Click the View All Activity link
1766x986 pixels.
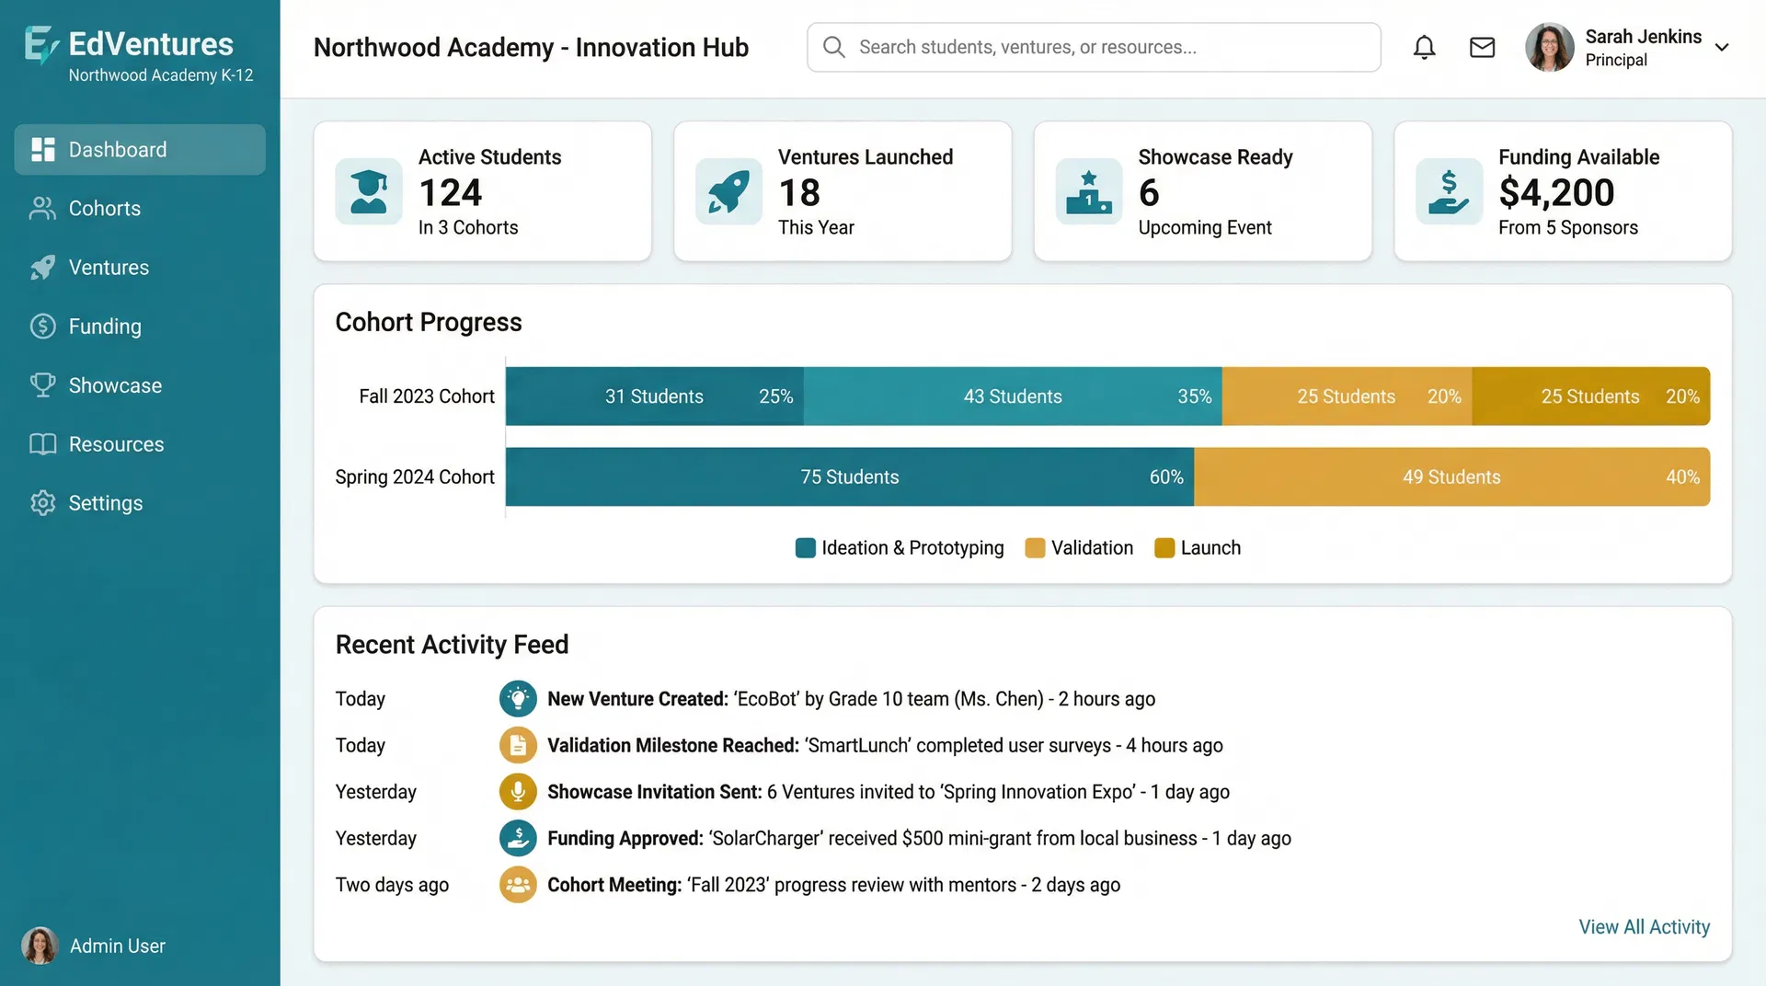click(x=1644, y=926)
